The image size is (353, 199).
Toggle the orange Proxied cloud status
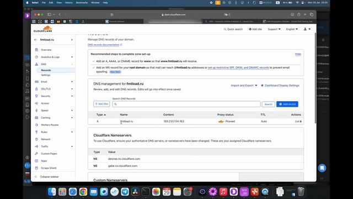[x=221, y=122]
